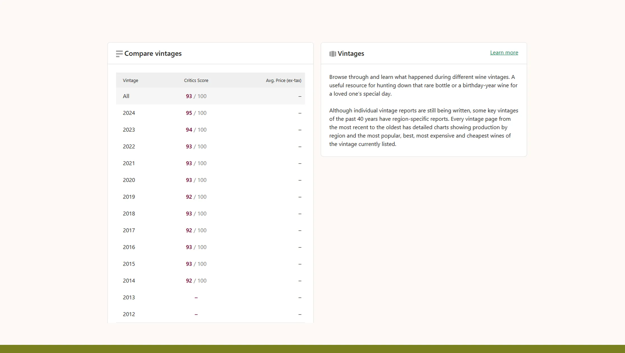Sort by the Vintage column header

[x=130, y=80]
